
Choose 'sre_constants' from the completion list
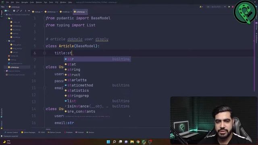click(97, 112)
